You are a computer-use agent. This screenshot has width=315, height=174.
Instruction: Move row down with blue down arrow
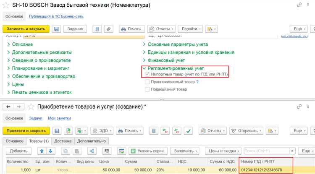pyautogui.click(x=50, y=151)
